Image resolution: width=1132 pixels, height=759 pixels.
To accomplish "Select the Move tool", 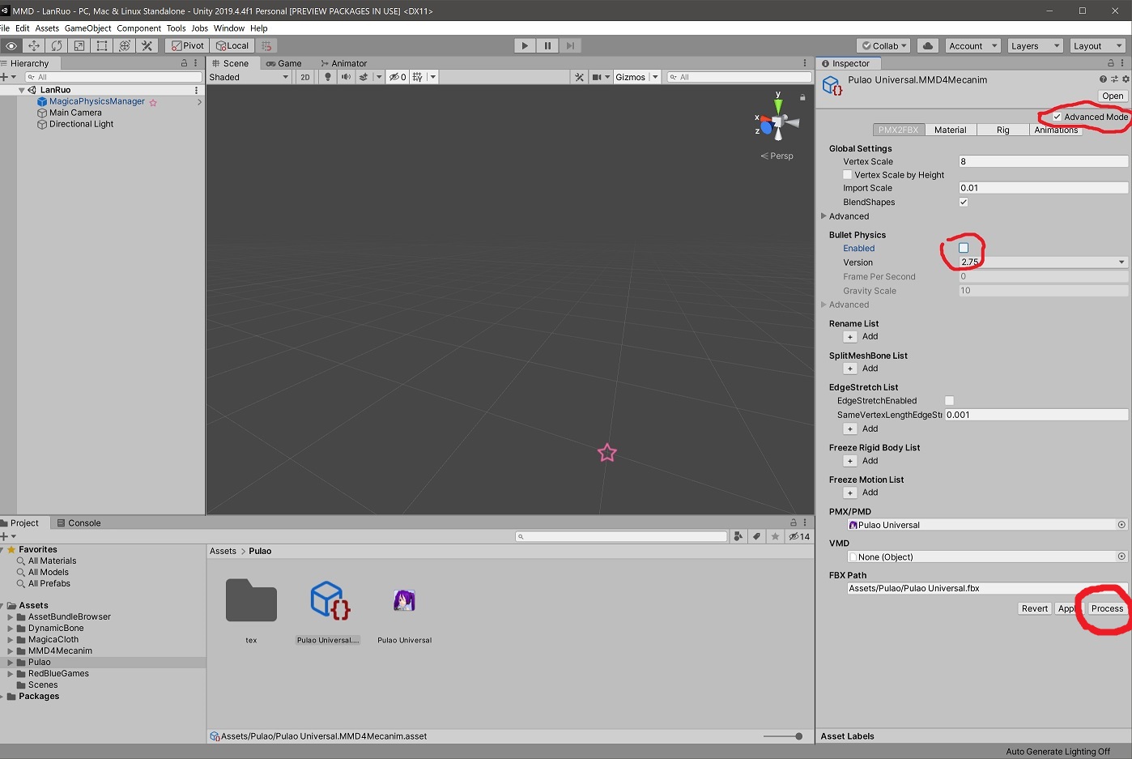I will (33, 46).
